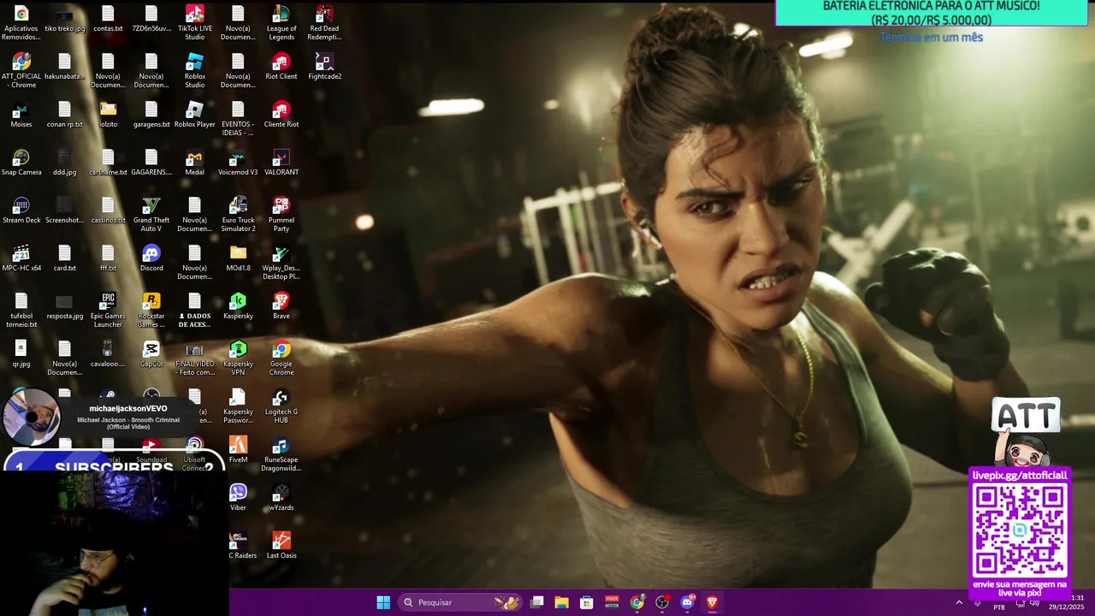This screenshot has height=616, width=1095.
Task: Open the Windows Start menu
Action: tap(383, 602)
